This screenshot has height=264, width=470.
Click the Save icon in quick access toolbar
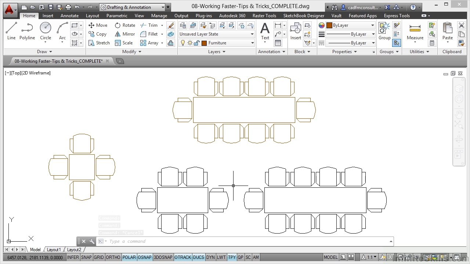click(x=51, y=7)
